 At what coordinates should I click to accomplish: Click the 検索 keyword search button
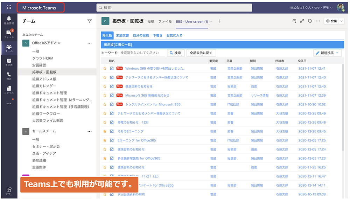(176, 53)
